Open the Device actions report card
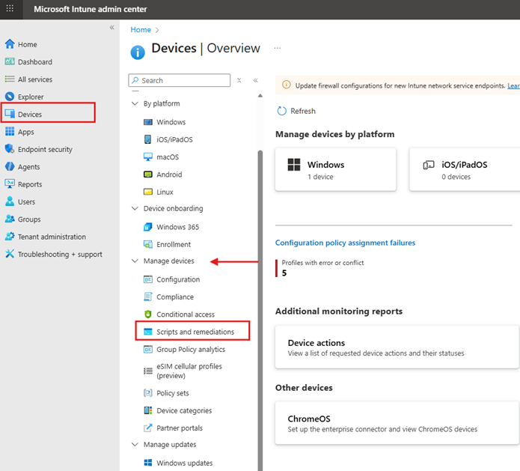The height and width of the screenshot is (471, 520). [x=397, y=347]
